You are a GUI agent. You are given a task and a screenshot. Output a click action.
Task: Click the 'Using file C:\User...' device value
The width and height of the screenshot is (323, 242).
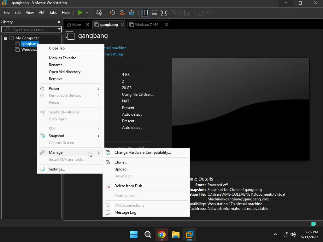click(138, 95)
